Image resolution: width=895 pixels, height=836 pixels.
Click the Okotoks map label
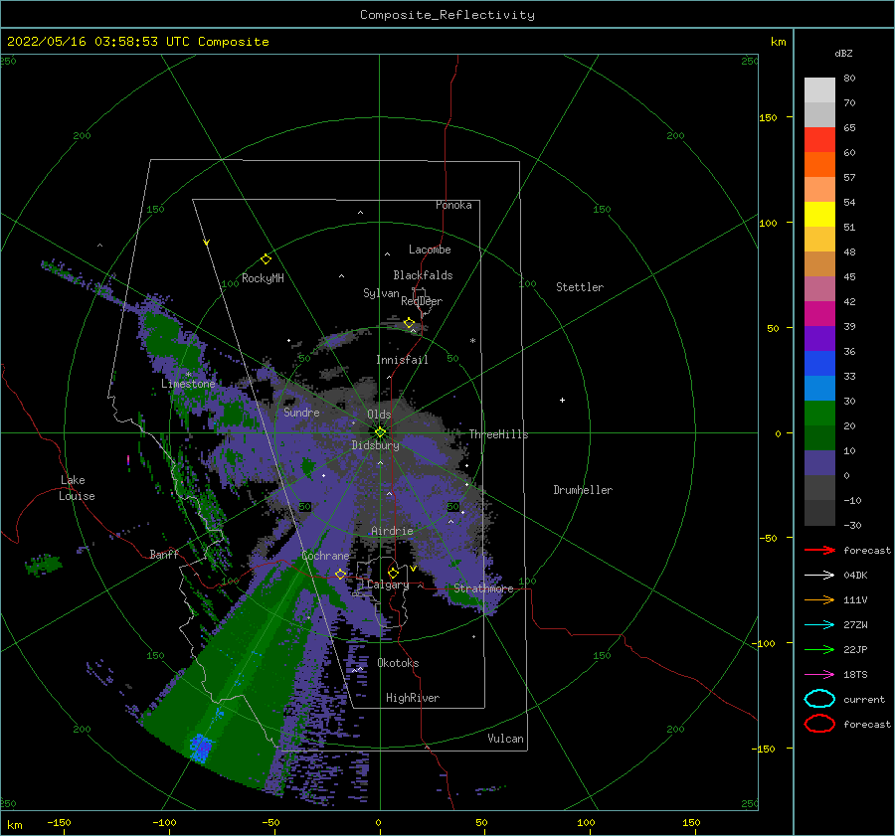click(398, 663)
